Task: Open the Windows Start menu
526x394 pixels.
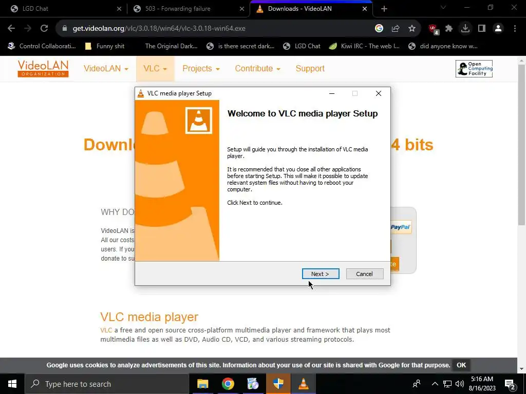Action: click(12, 384)
